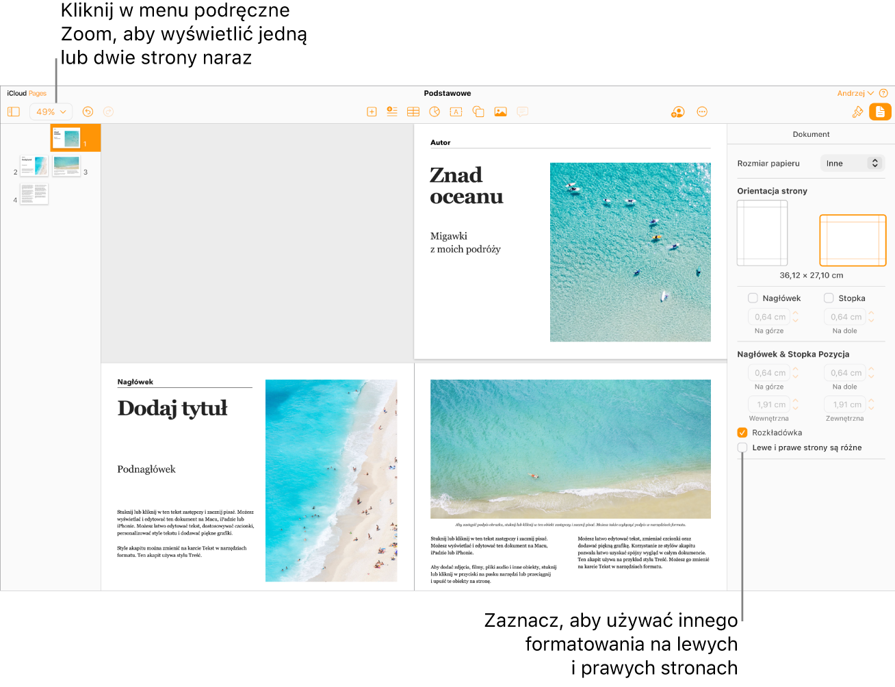Undo the last change
The image size is (895, 687).
[88, 112]
